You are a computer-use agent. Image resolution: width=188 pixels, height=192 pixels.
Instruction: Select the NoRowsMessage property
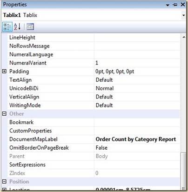29,46
